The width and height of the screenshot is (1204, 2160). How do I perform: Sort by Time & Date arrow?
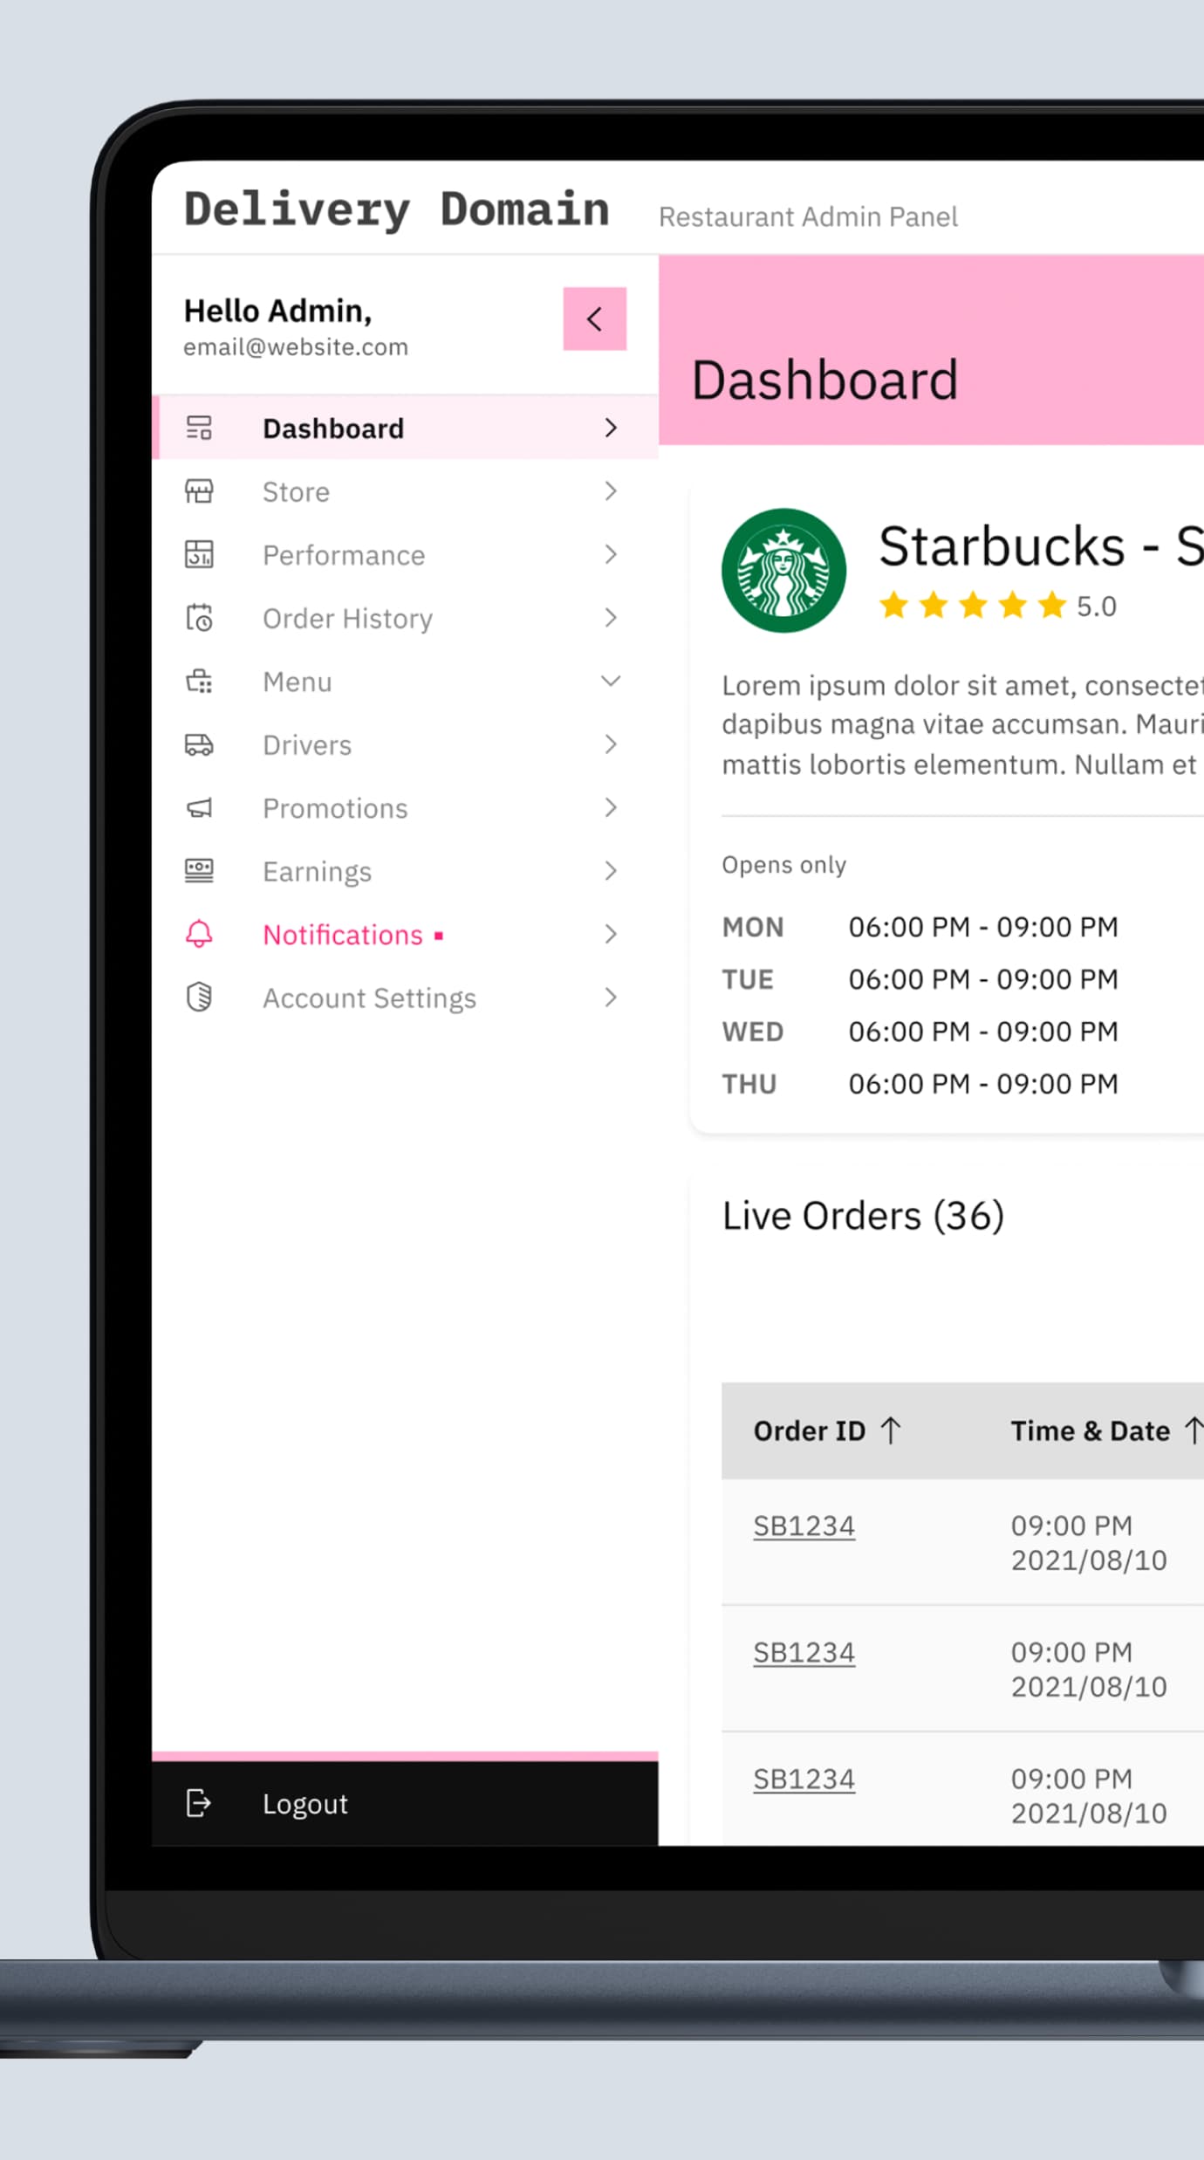(1194, 1430)
